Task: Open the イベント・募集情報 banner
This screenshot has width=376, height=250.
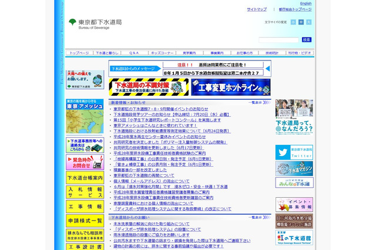Action: point(294,204)
